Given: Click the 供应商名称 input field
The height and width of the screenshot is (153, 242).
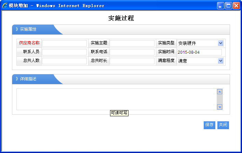Looking at the screenshot, I should (x=64, y=43).
